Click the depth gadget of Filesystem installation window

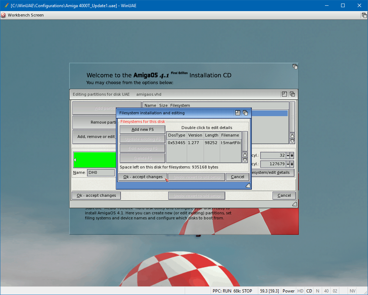point(245,113)
